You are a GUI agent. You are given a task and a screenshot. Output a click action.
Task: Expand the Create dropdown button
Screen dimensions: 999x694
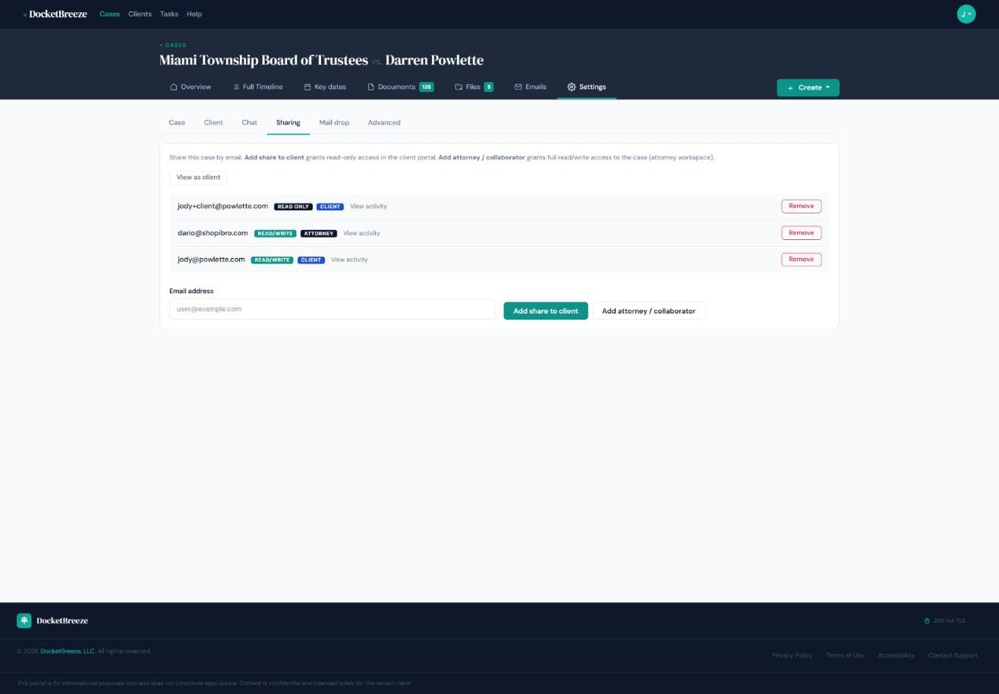(808, 87)
